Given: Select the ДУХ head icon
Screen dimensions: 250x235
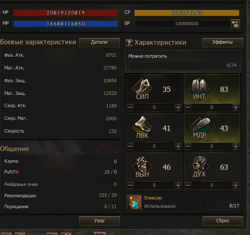Looking at the screenshot, I should coord(200,166).
